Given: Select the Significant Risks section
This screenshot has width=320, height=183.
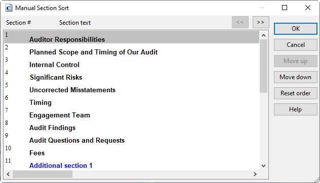Looking at the screenshot, I should (x=132, y=75).
